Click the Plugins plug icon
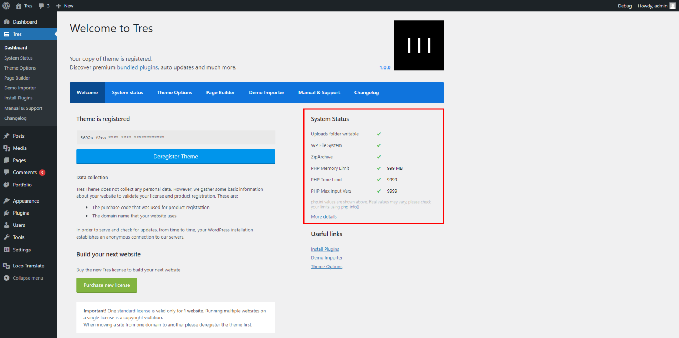679x338 pixels. (x=6, y=213)
